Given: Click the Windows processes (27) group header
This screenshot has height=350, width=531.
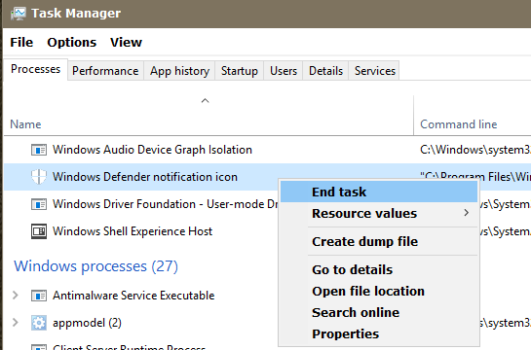Looking at the screenshot, I should pyautogui.click(x=95, y=266).
